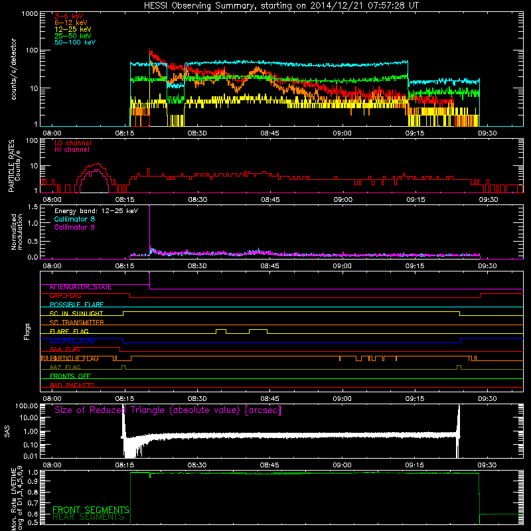Screen dimensions: 531x531
Task: Click the SAA_FLAG label
Action: click(x=65, y=350)
